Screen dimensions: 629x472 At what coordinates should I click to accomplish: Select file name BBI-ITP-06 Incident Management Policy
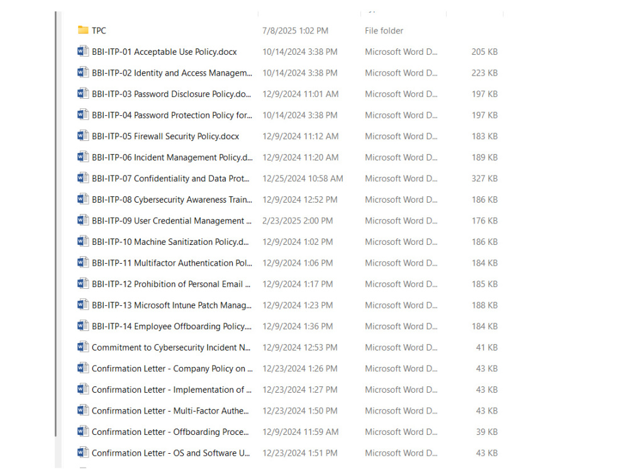tap(172, 157)
